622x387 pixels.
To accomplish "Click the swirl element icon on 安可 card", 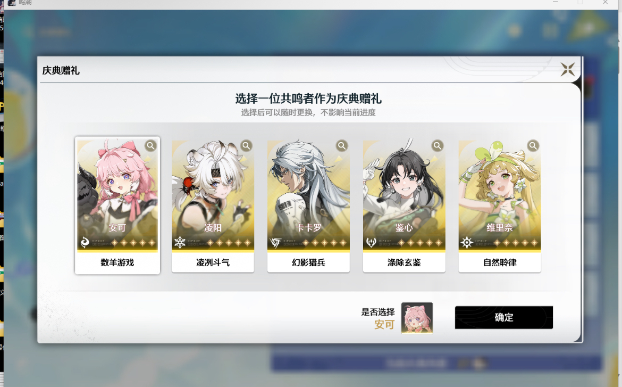I will 85,242.
